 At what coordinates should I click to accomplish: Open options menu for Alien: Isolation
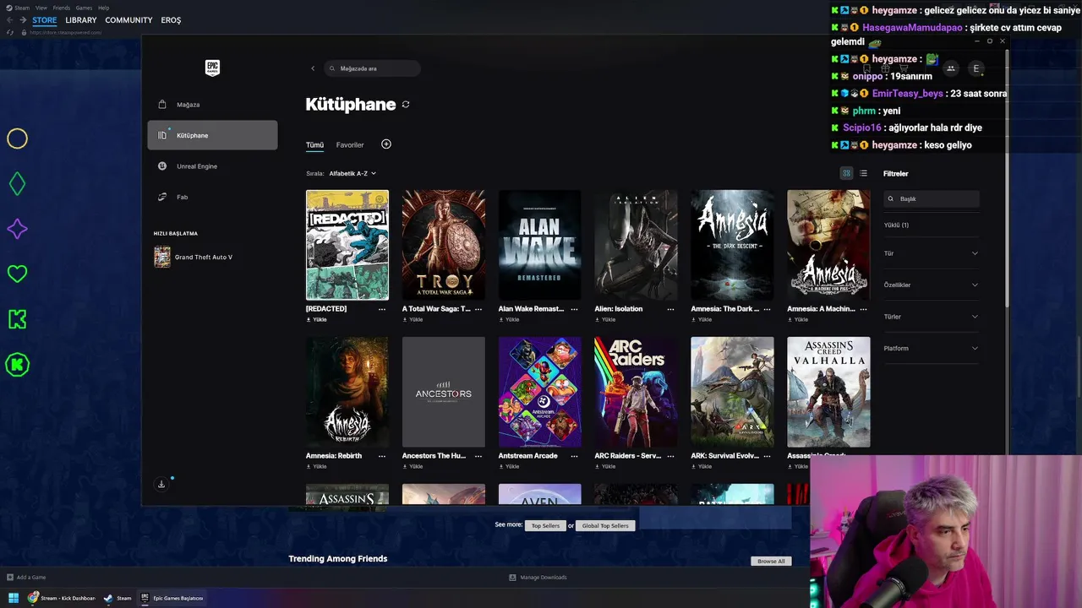point(671,309)
